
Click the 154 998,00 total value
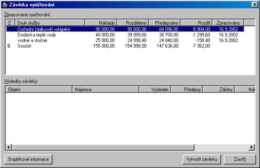coord(136,46)
